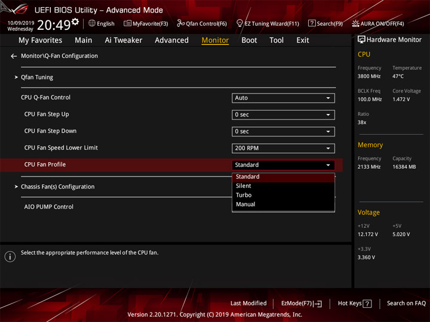Click the Memory frequency 2133 MHz
The height and width of the screenshot is (322, 430).
pyautogui.click(x=369, y=167)
